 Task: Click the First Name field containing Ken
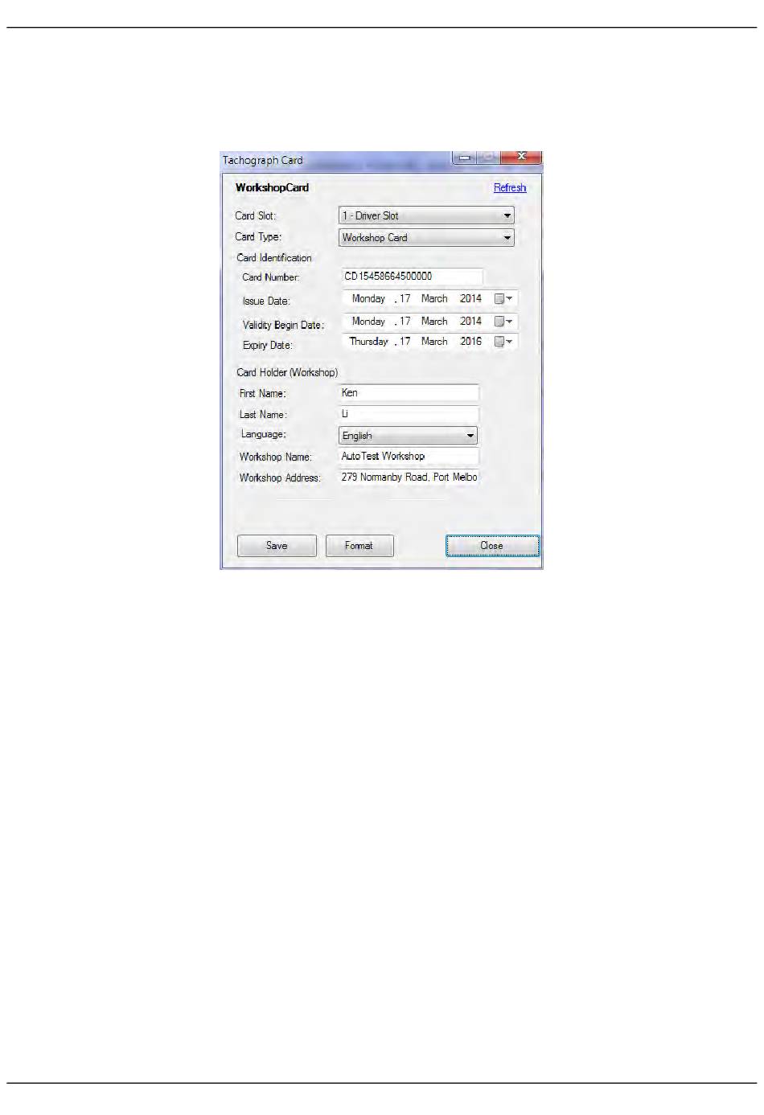click(x=409, y=393)
